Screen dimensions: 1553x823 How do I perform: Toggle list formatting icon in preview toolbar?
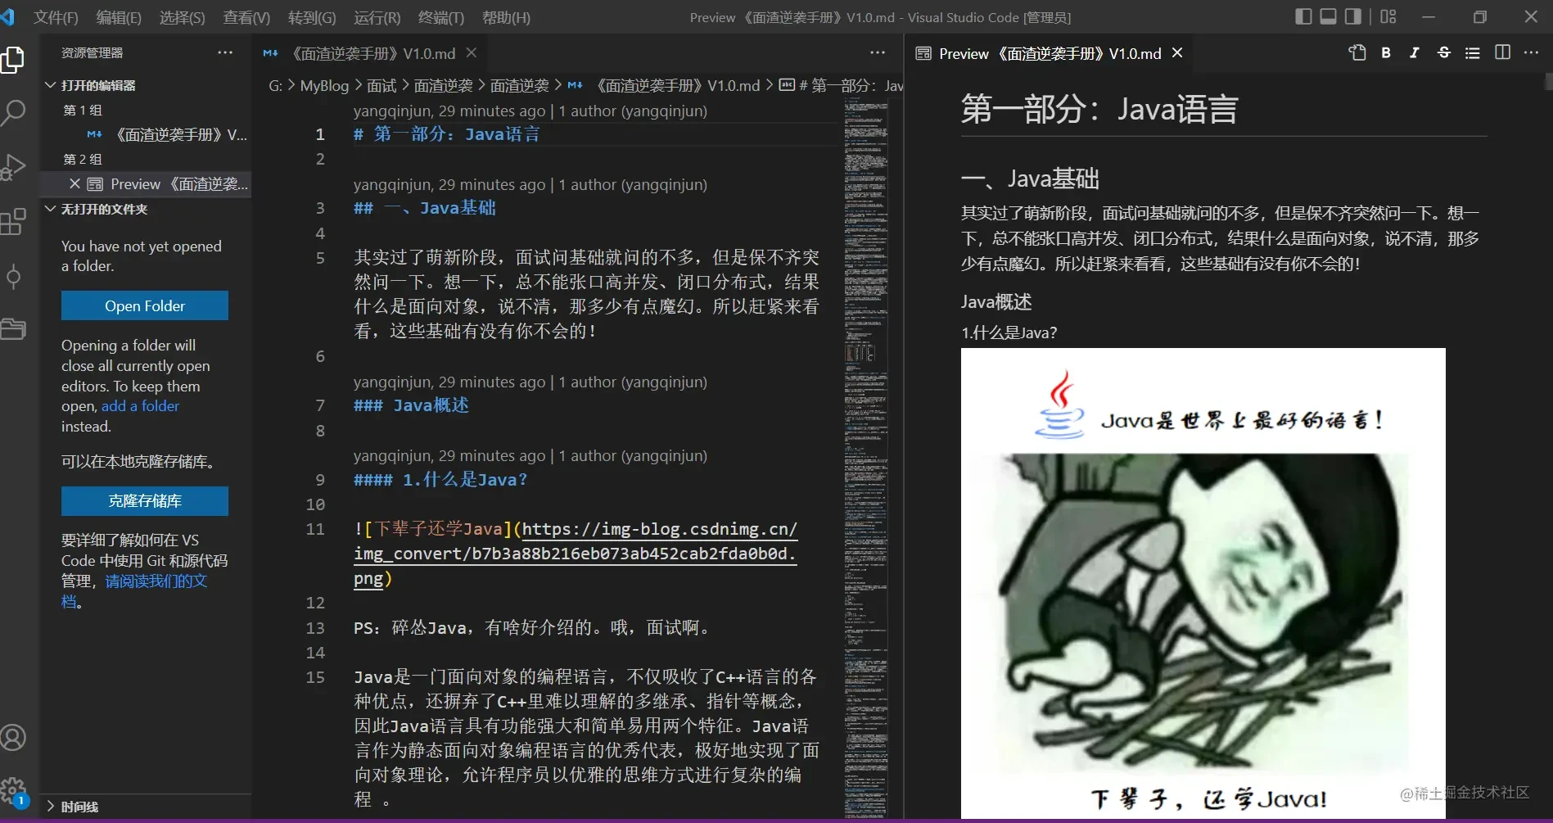click(x=1473, y=53)
